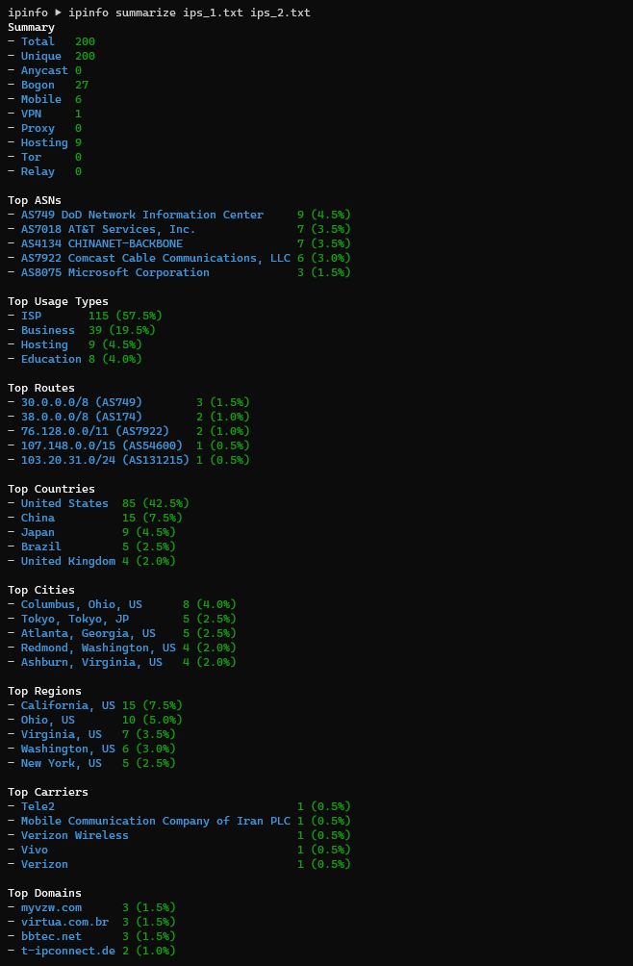Click the 'bbtec.net' domain

pos(51,936)
